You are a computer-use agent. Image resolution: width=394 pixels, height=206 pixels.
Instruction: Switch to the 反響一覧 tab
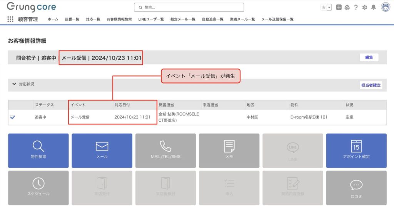(x=72, y=19)
